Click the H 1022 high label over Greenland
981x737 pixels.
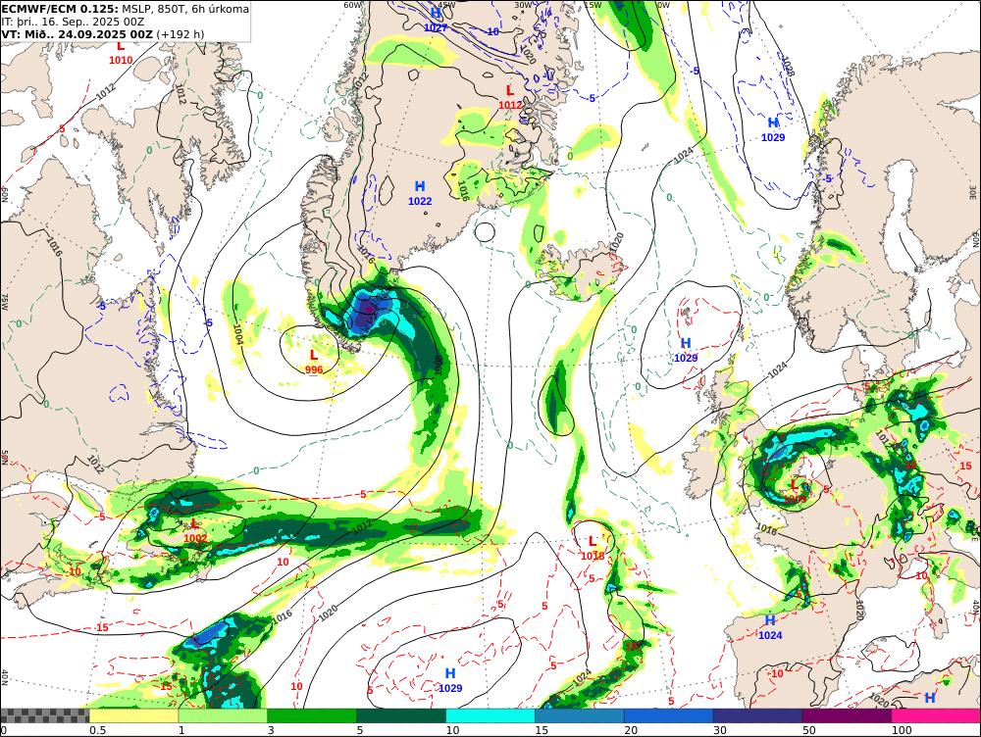coord(420,193)
